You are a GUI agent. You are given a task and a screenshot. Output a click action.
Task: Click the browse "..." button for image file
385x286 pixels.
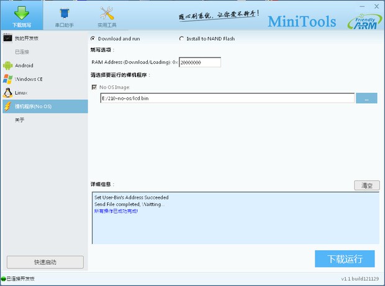coord(366,98)
